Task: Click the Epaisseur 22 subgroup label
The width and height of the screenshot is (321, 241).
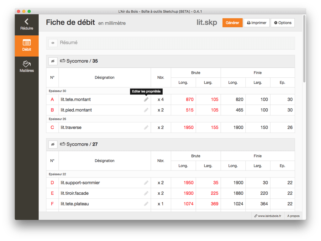Action: point(57,174)
